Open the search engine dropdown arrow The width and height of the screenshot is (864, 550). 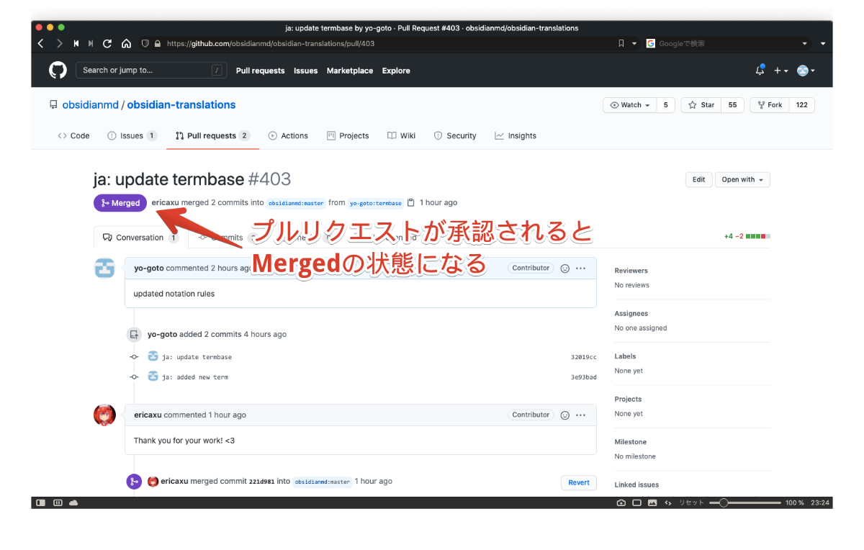[x=805, y=43]
